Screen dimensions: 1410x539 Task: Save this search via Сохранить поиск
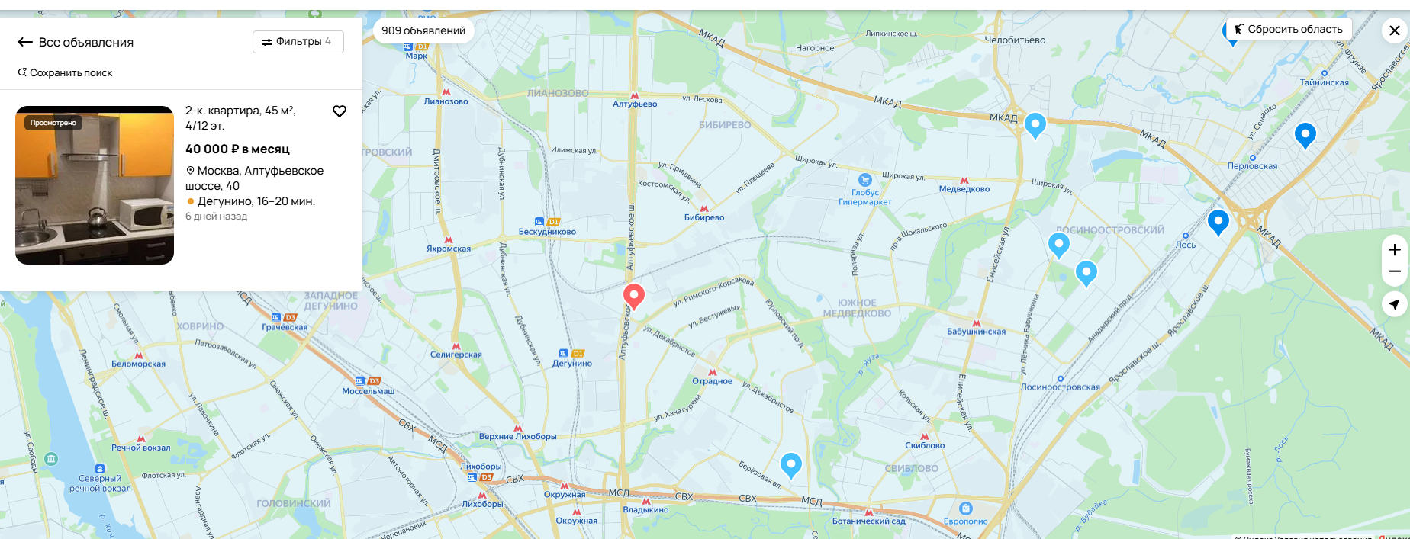click(66, 73)
